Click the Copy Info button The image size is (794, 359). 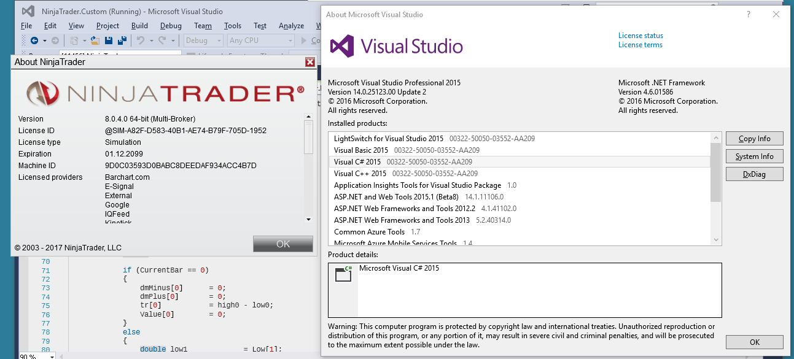(754, 139)
